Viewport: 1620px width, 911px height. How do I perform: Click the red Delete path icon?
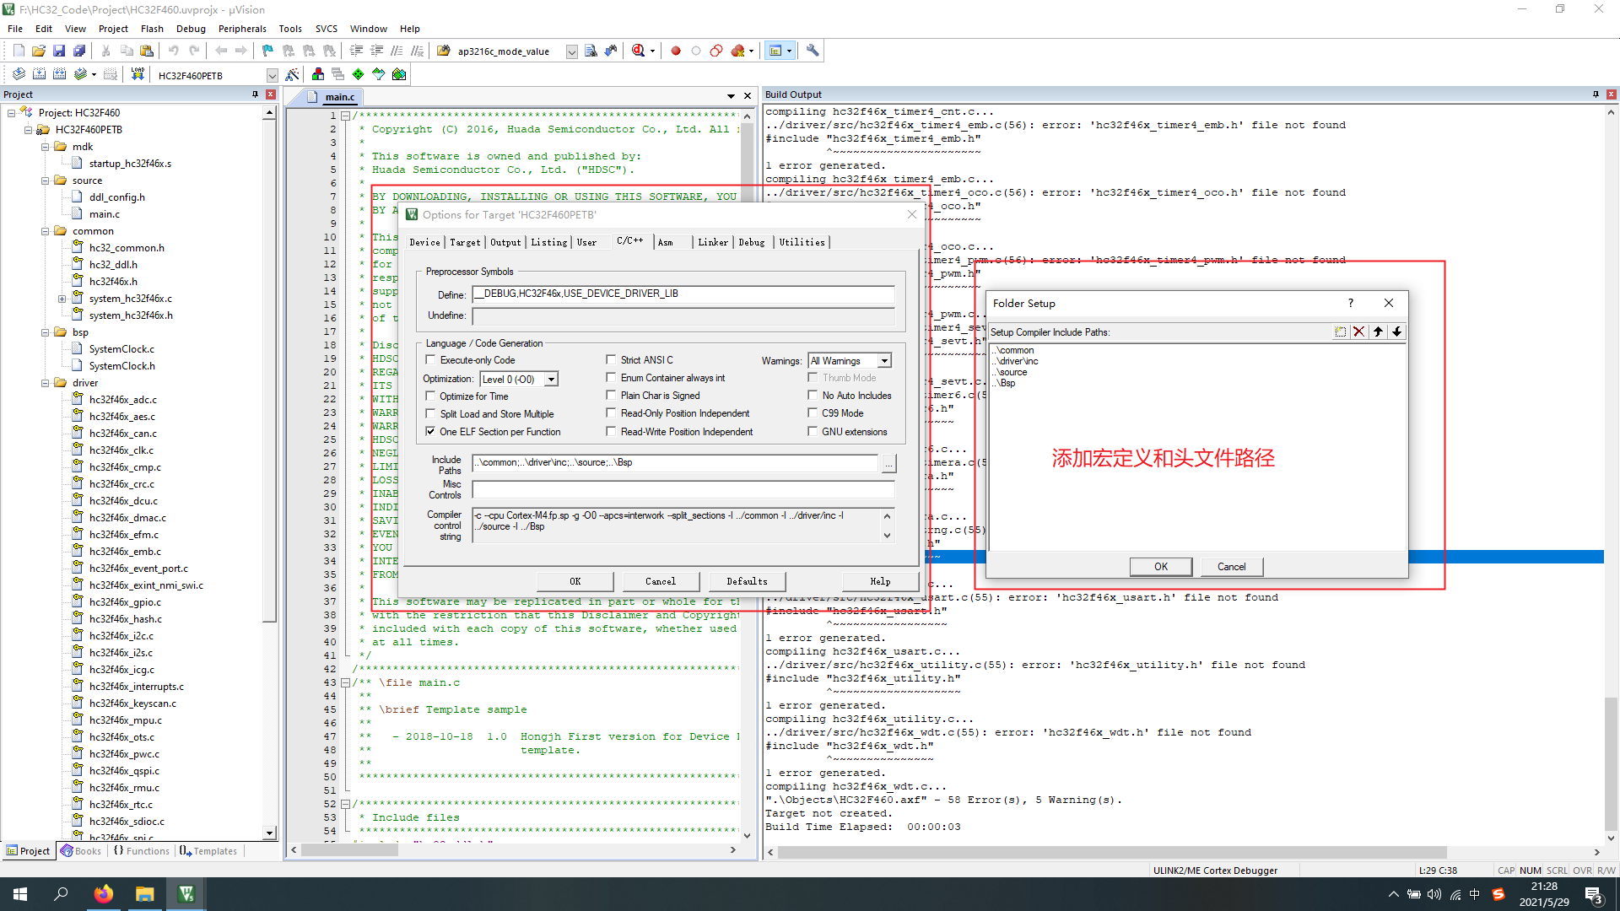tap(1358, 332)
